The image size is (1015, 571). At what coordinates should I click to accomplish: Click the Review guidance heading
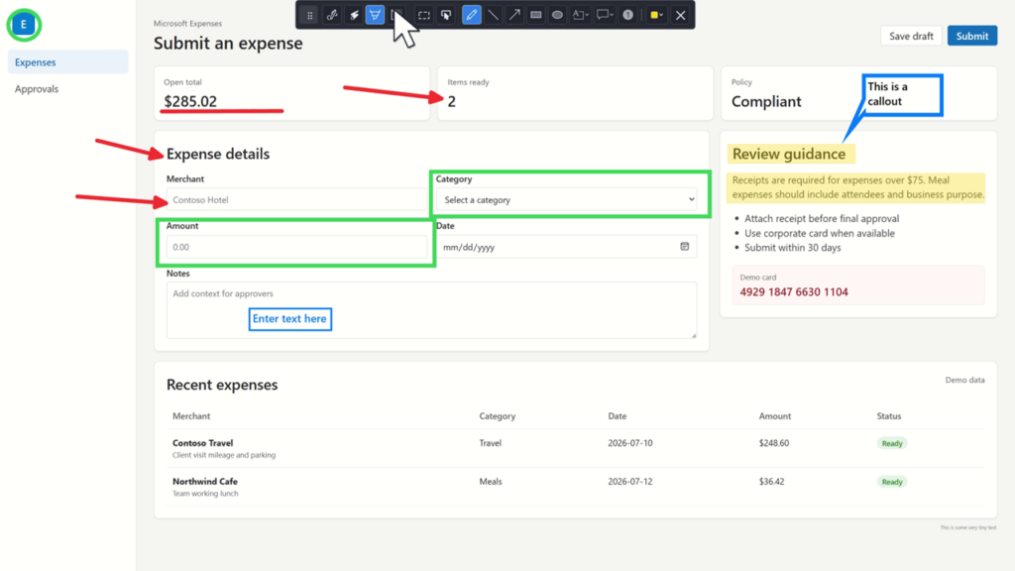click(x=789, y=154)
